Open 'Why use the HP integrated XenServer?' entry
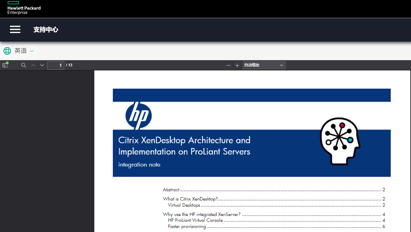411x232 pixels. click(274, 214)
